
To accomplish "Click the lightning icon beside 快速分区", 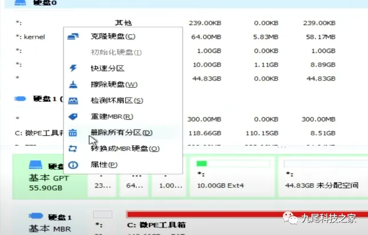I will pyautogui.click(x=73, y=68).
